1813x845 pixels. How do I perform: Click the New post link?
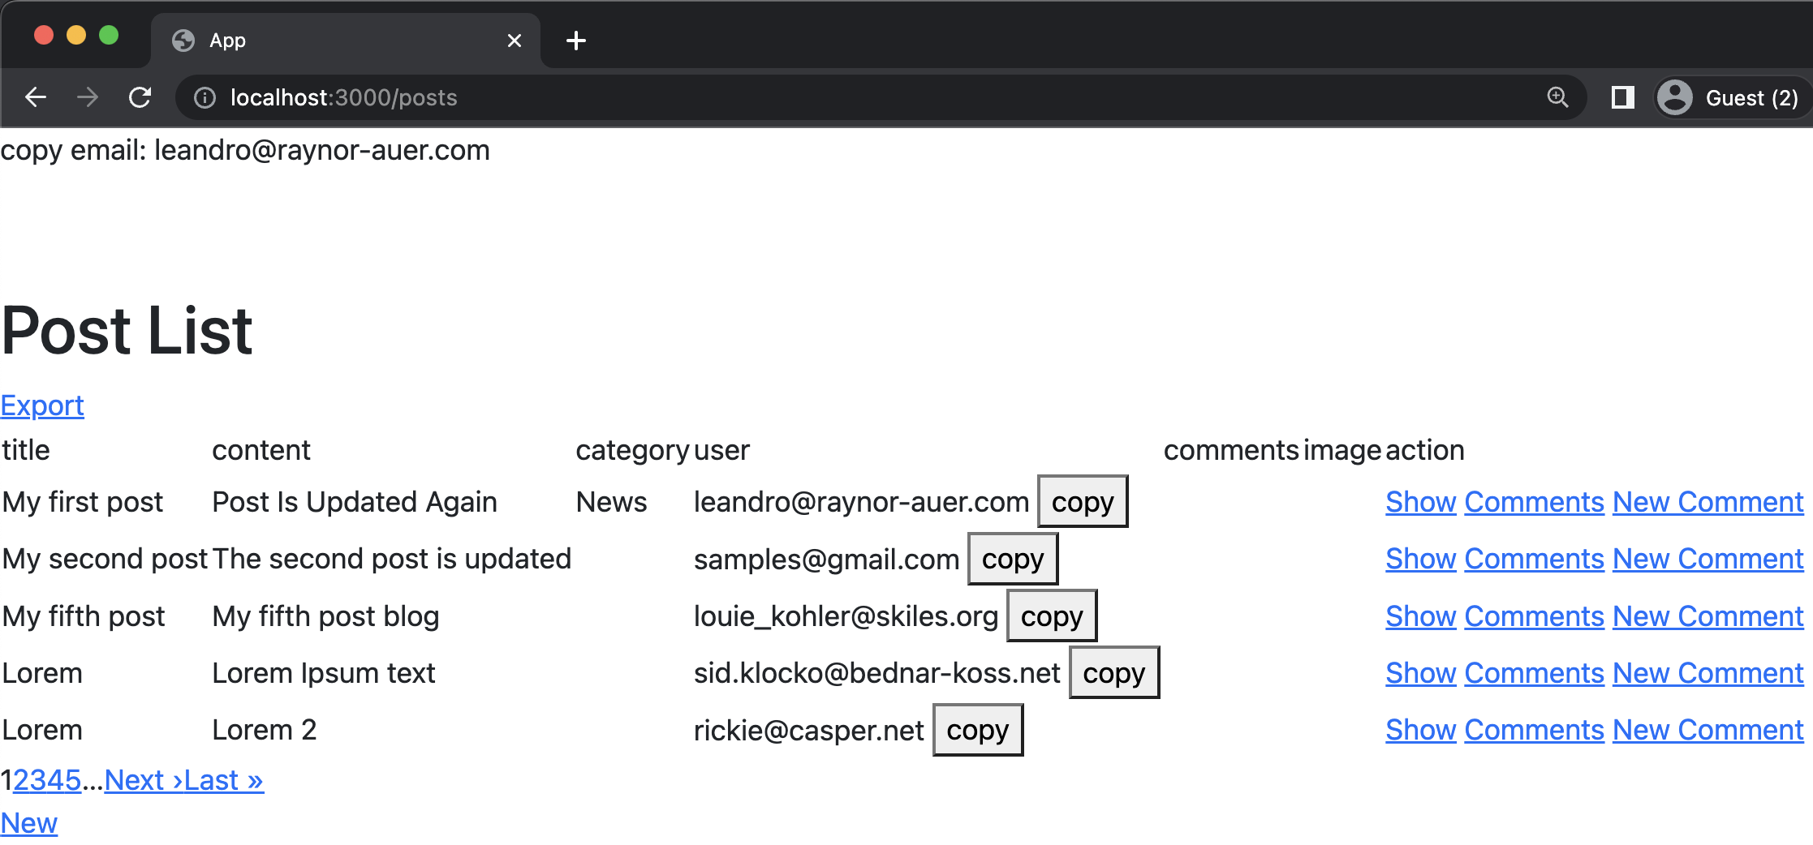(29, 823)
